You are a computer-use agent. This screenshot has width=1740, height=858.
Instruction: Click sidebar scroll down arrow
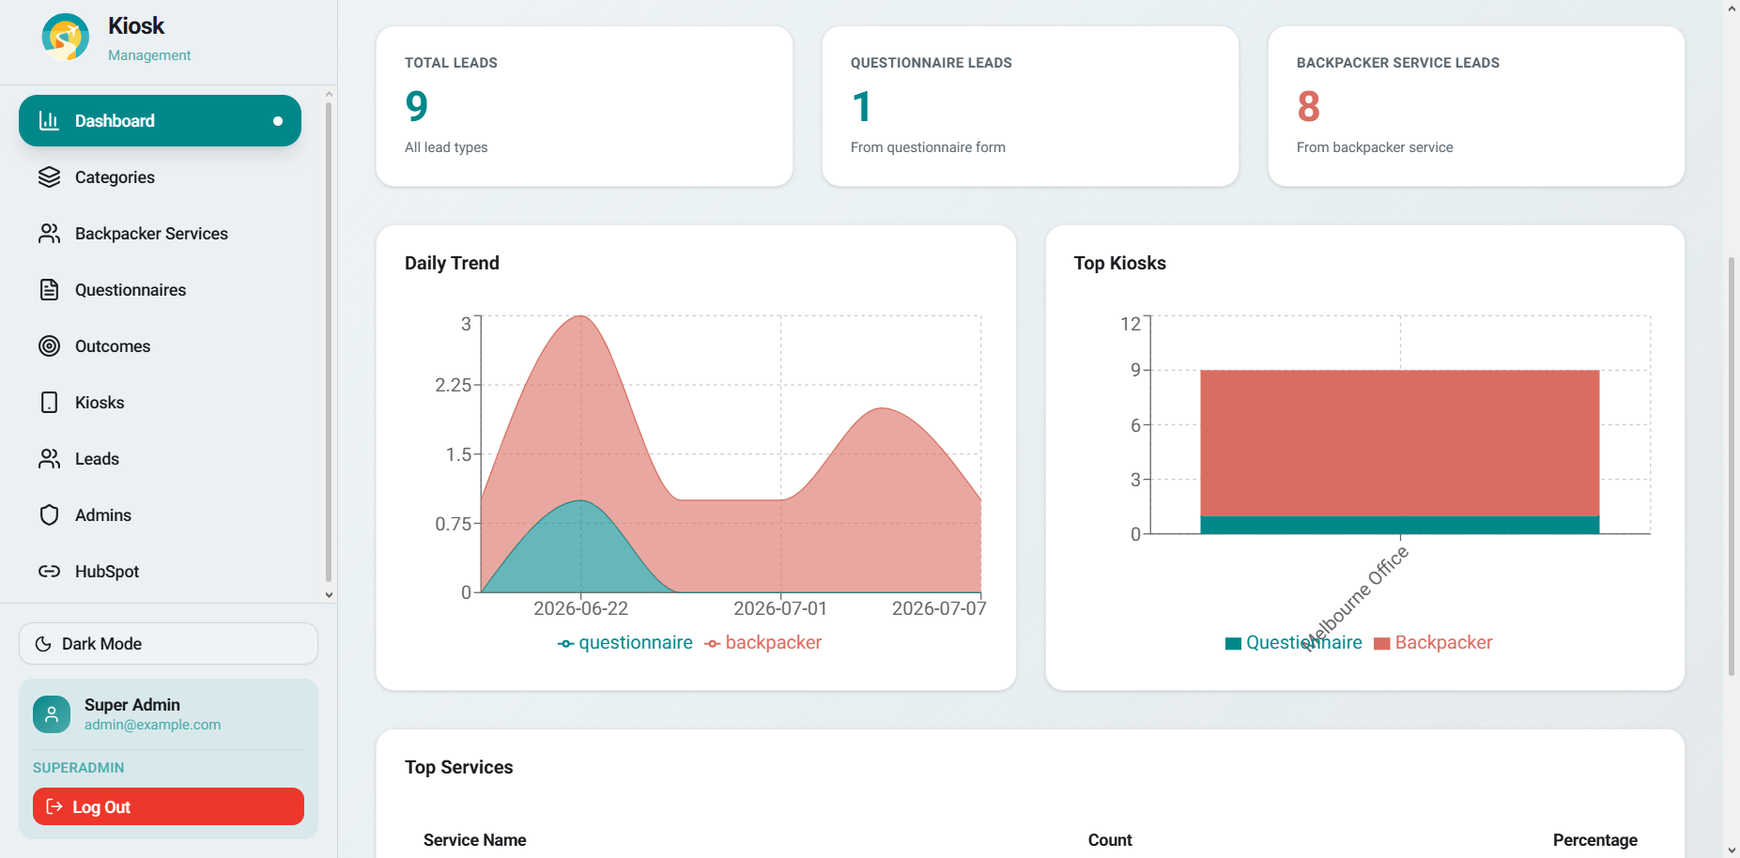click(x=329, y=594)
